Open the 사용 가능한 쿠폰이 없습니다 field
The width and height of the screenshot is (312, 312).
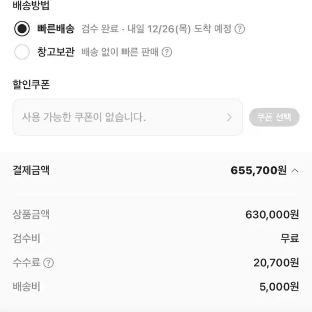128,117
